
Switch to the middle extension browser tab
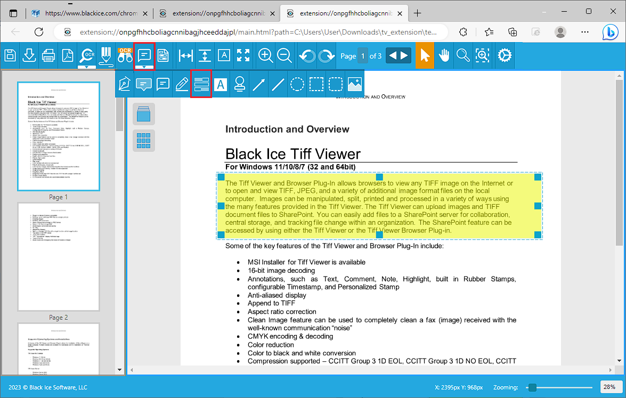tap(217, 13)
